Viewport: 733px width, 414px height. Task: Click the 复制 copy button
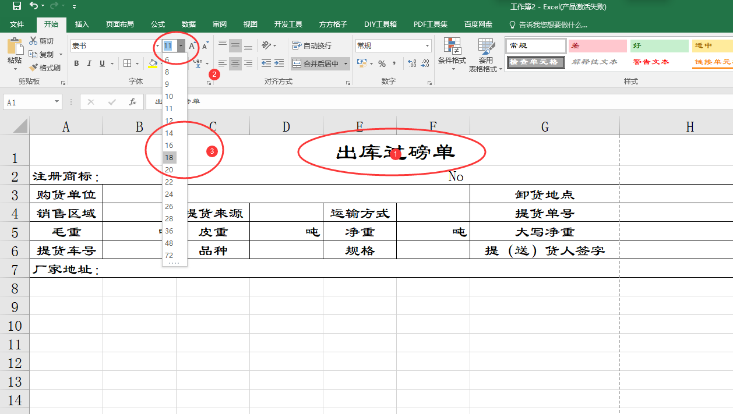(x=41, y=54)
